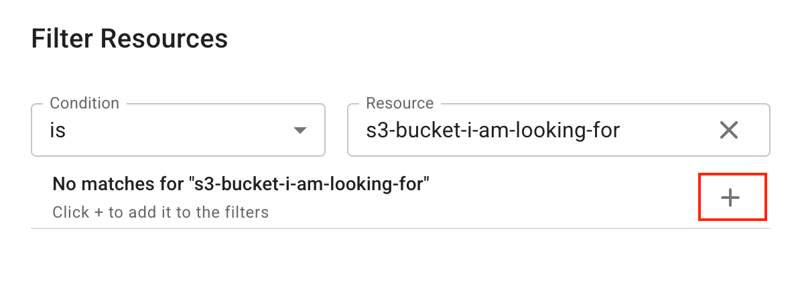Click the divider line below no-matches row
The height and width of the screenshot is (296, 800).
coord(401,228)
